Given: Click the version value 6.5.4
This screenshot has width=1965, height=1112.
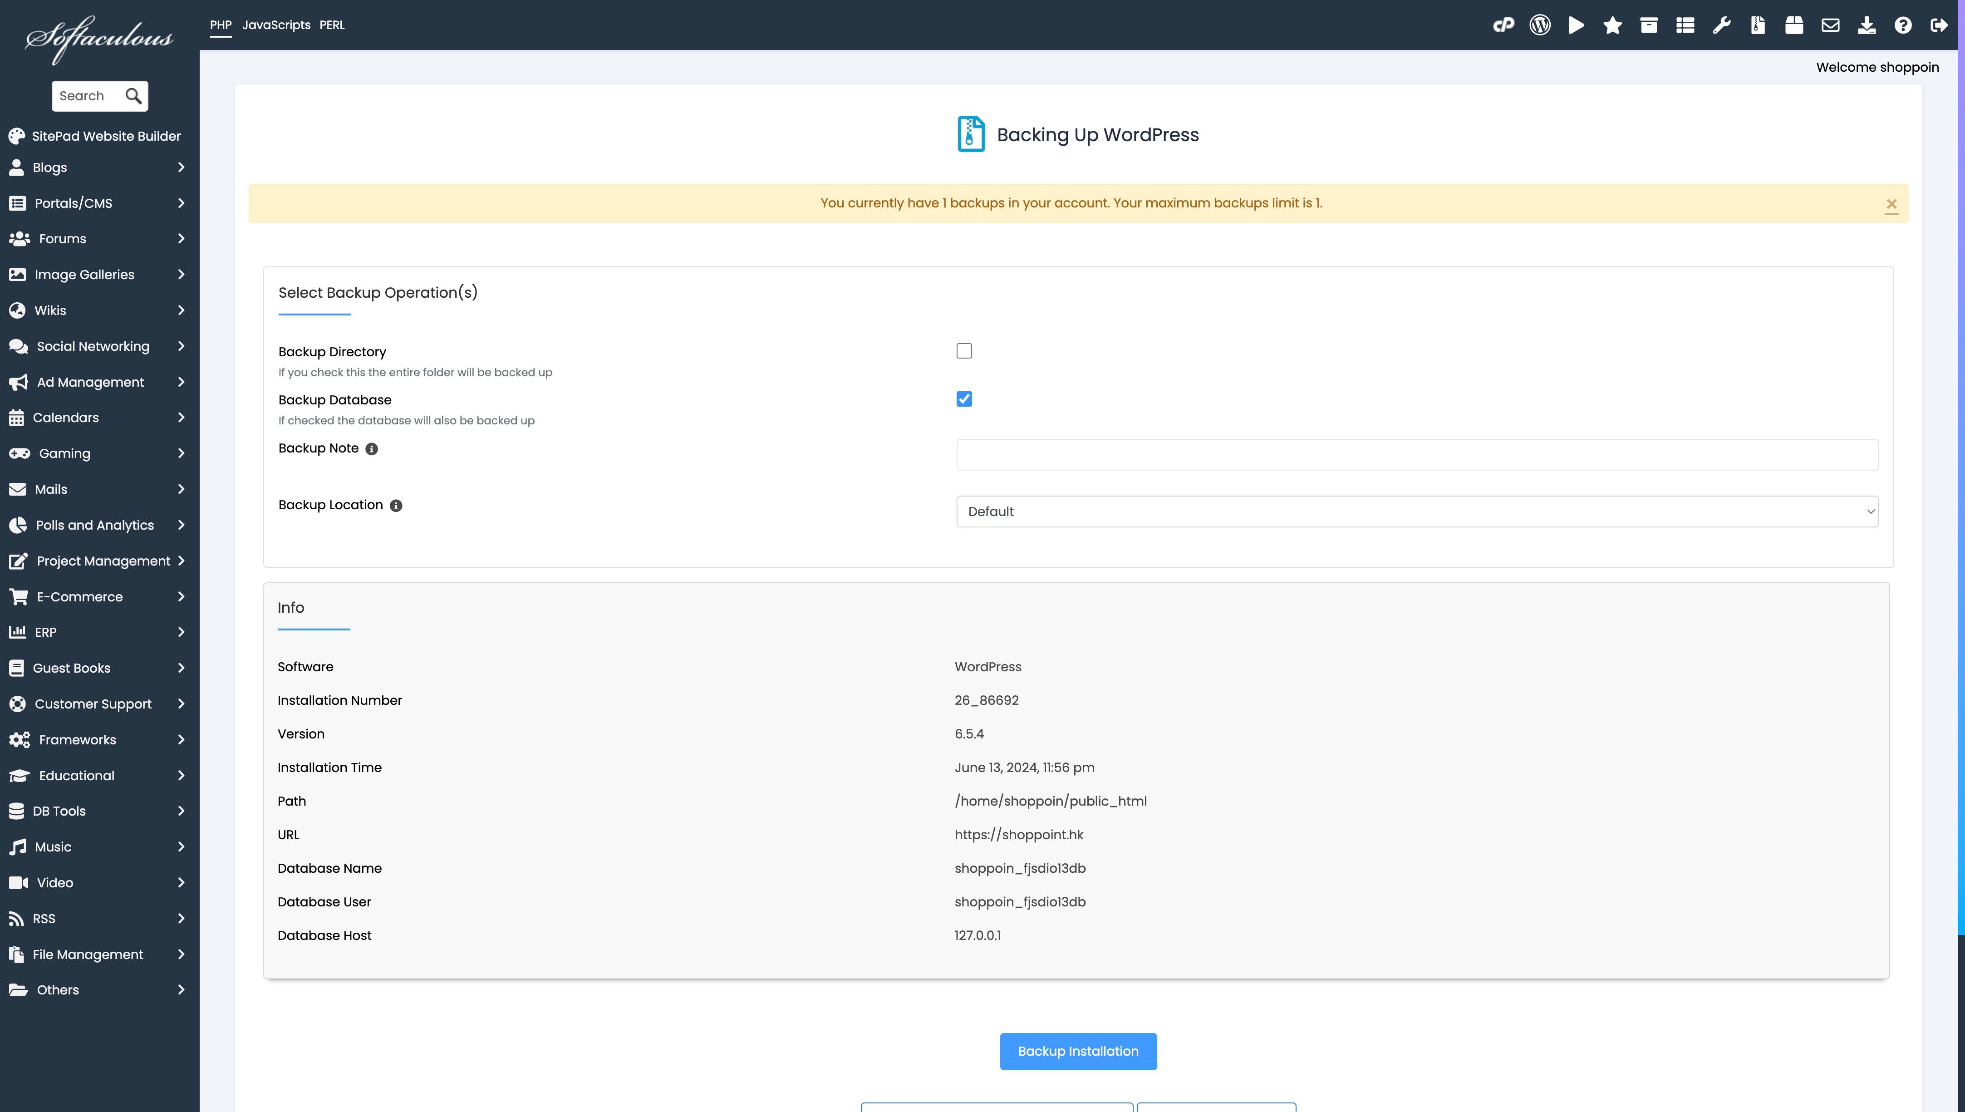Looking at the screenshot, I should click(x=969, y=734).
